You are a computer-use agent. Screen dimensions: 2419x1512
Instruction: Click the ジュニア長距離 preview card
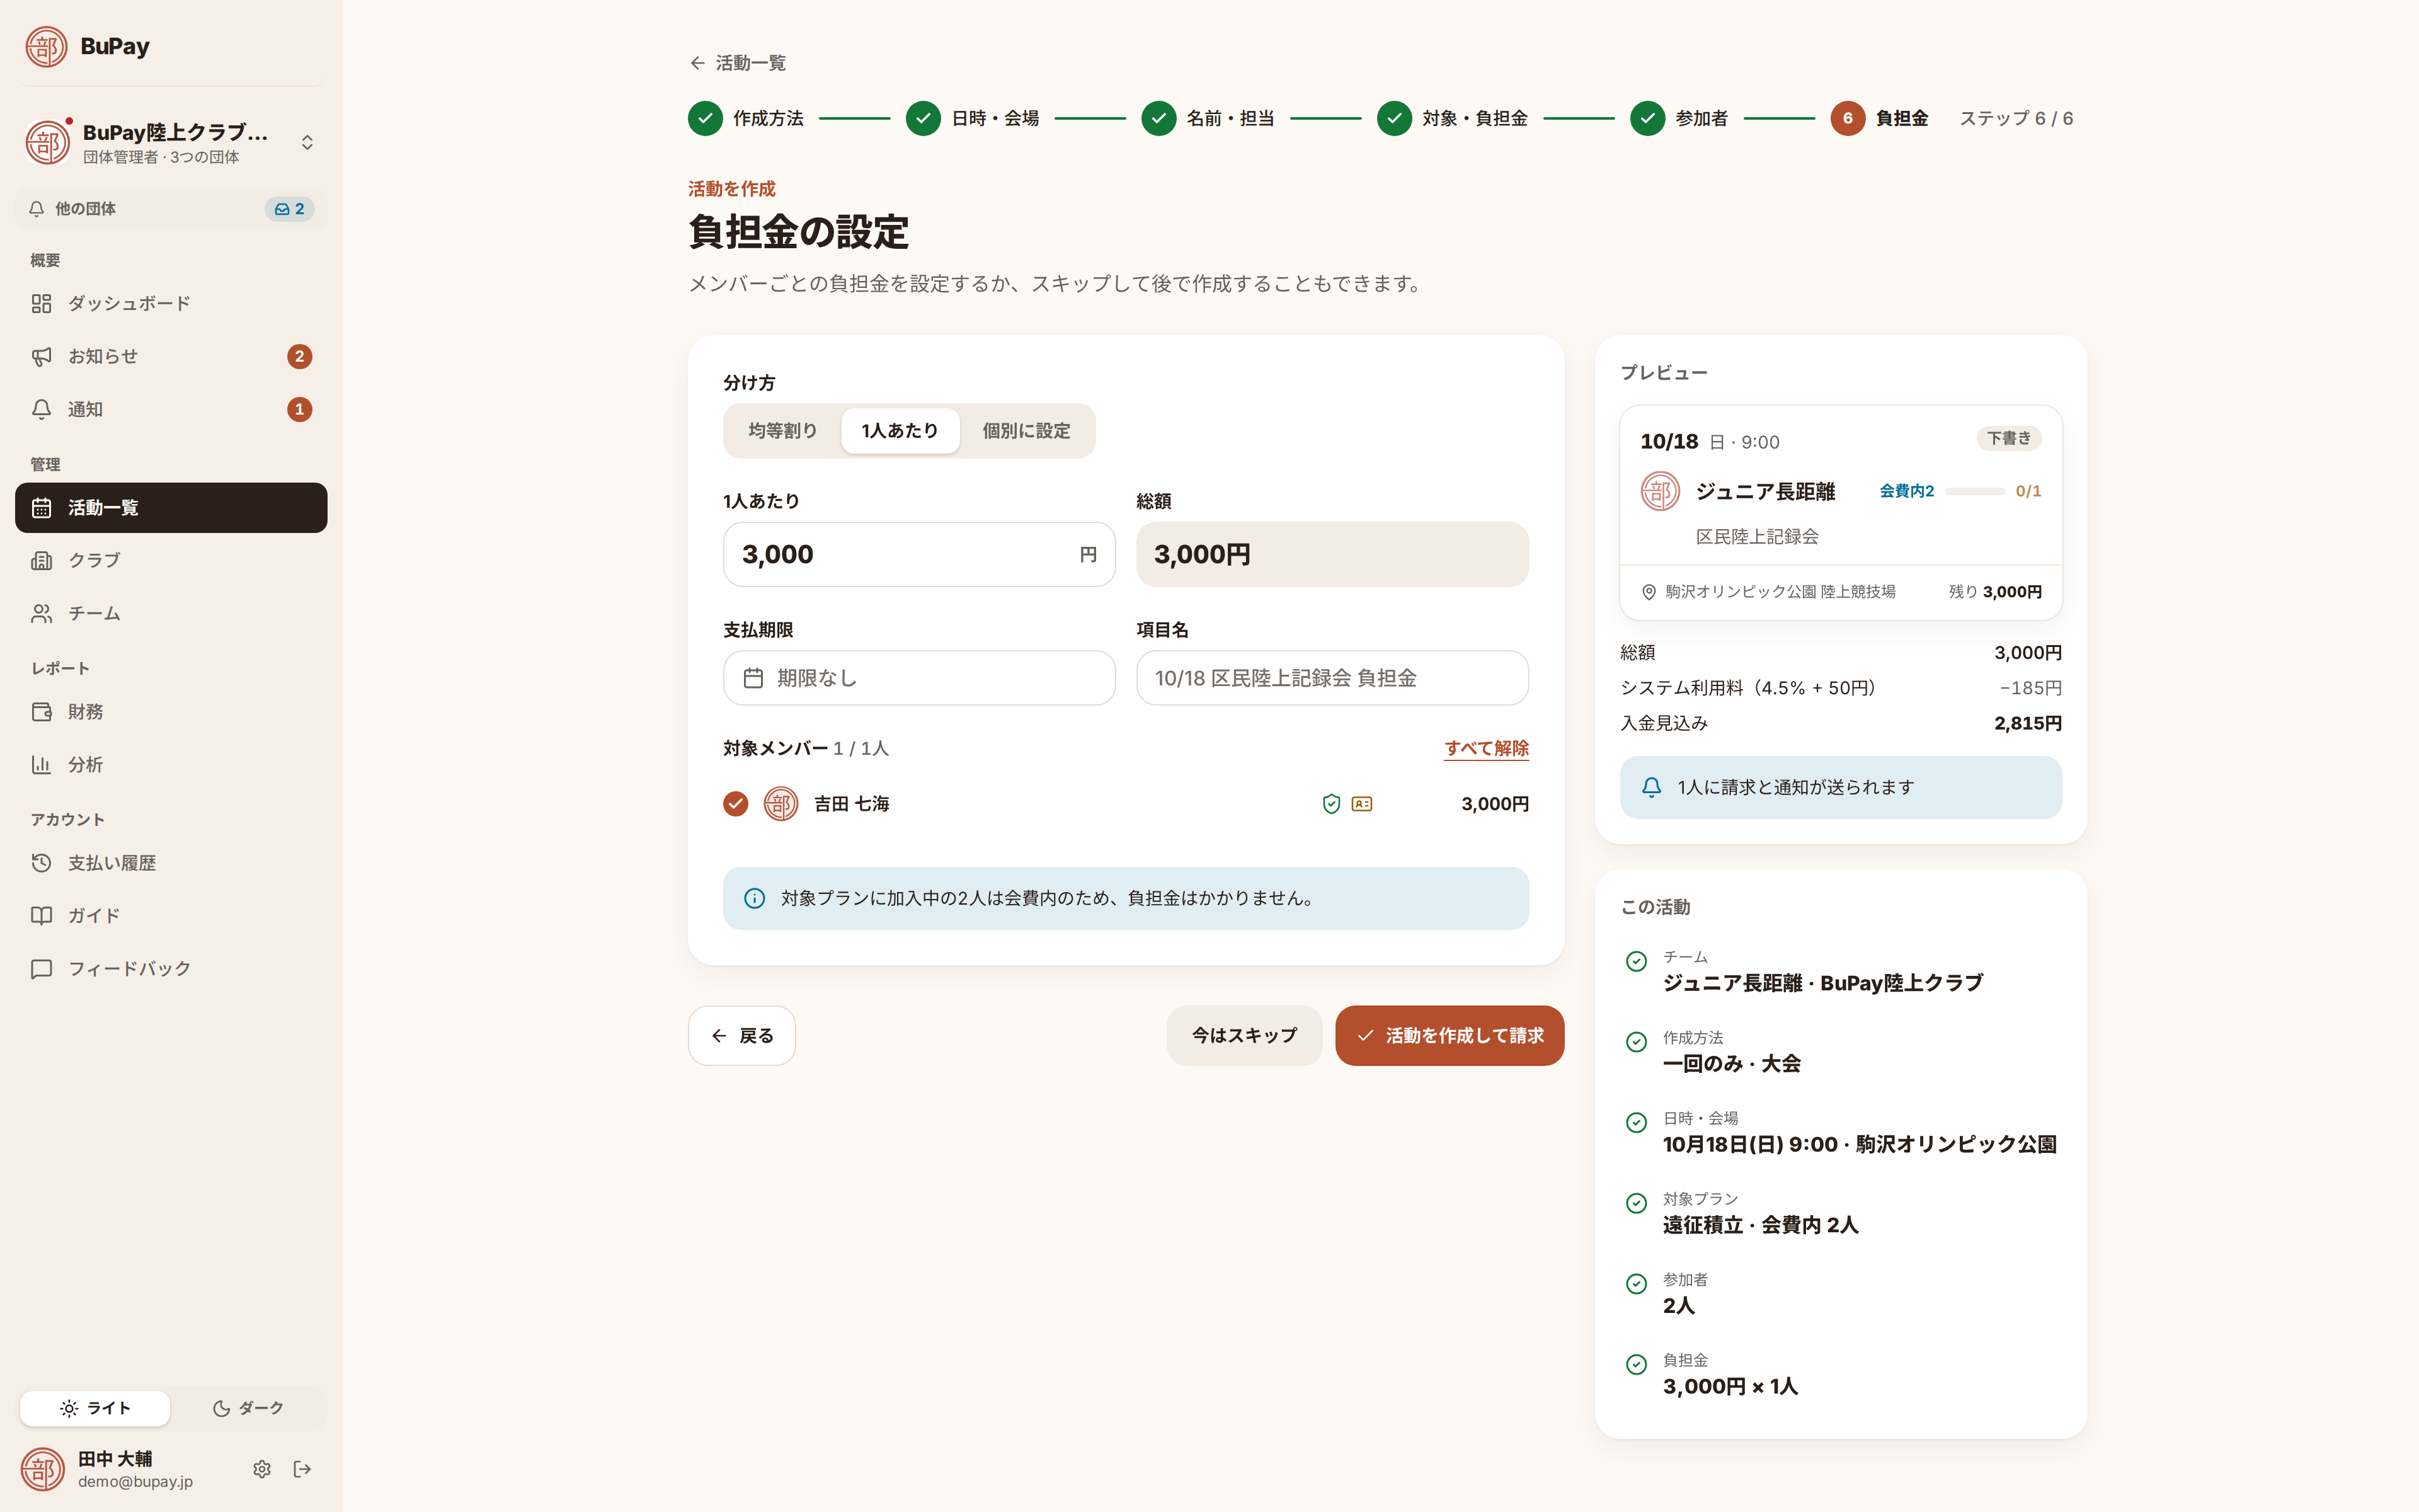tap(1840, 513)
